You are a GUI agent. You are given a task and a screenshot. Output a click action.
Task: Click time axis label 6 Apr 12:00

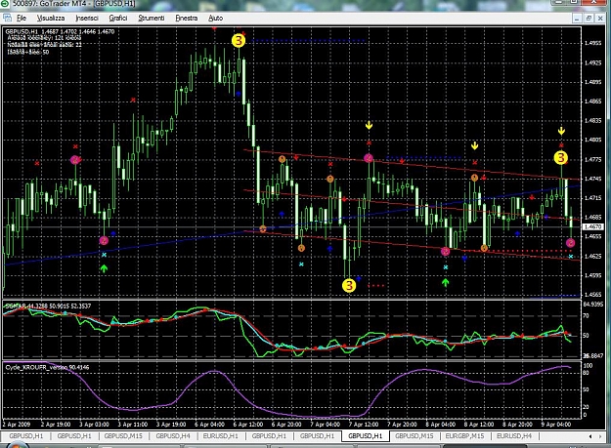click(248, 425)
